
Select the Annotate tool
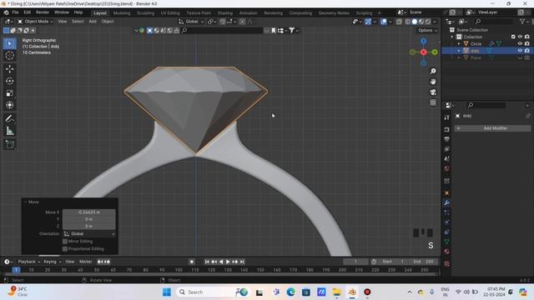pos(9,118)
